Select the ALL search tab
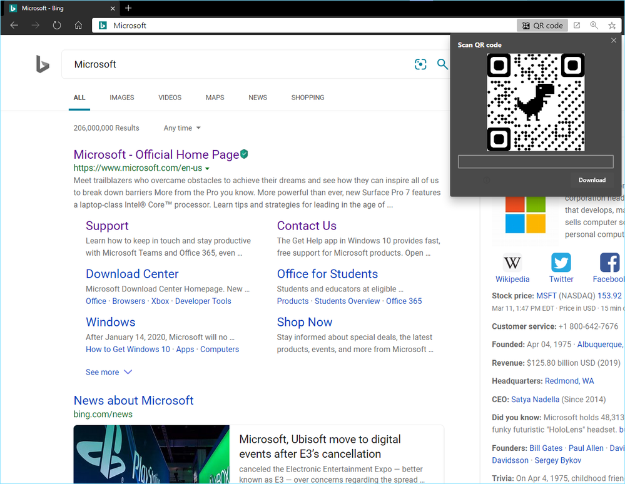 79,98
